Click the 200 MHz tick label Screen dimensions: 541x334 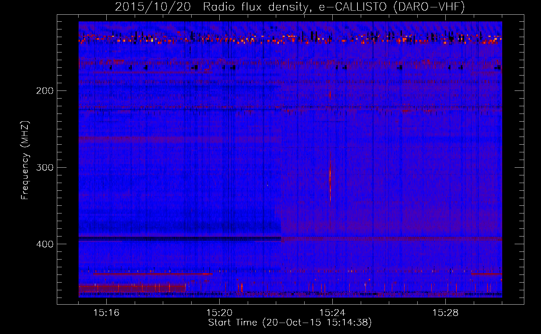(45, 91)
